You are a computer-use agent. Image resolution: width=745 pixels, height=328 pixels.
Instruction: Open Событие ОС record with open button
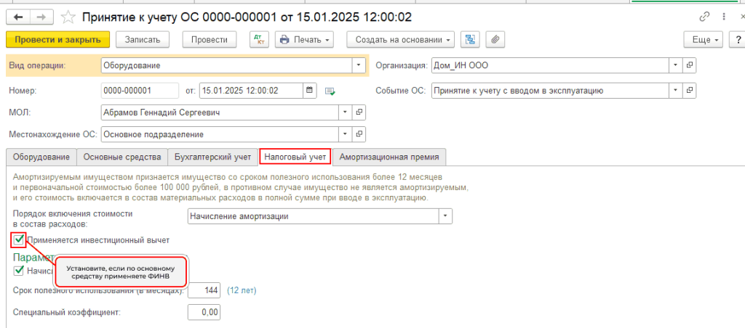pos(690,91)
